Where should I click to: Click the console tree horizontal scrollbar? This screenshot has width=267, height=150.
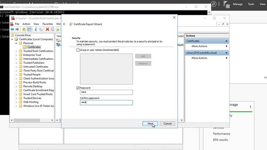27,120
